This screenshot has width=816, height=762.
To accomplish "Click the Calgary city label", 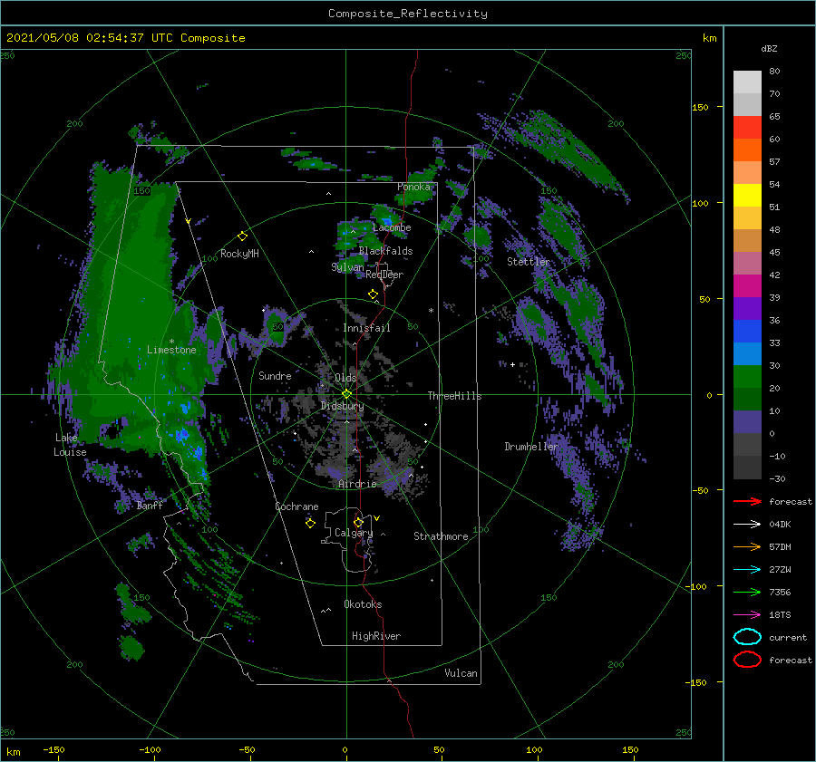I will click(x=354, y=533).
